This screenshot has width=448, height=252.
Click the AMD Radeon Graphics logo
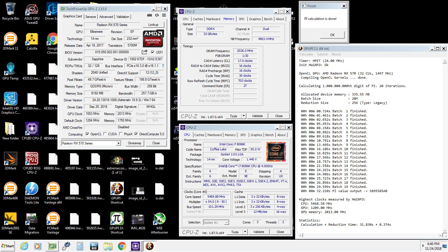pos(153,38)
